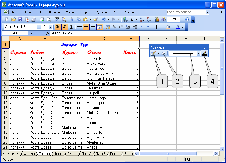This screenshot has height=163, width=226.
Task: Toggle Merge and Center
Action: (100, 27)
